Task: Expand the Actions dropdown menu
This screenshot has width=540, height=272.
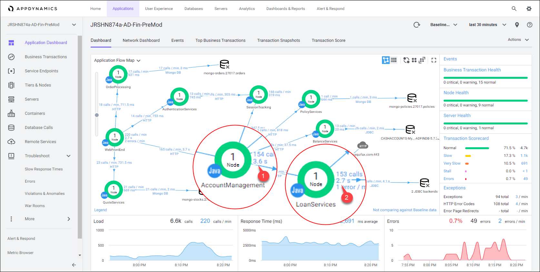Action: tap(518, 40)
